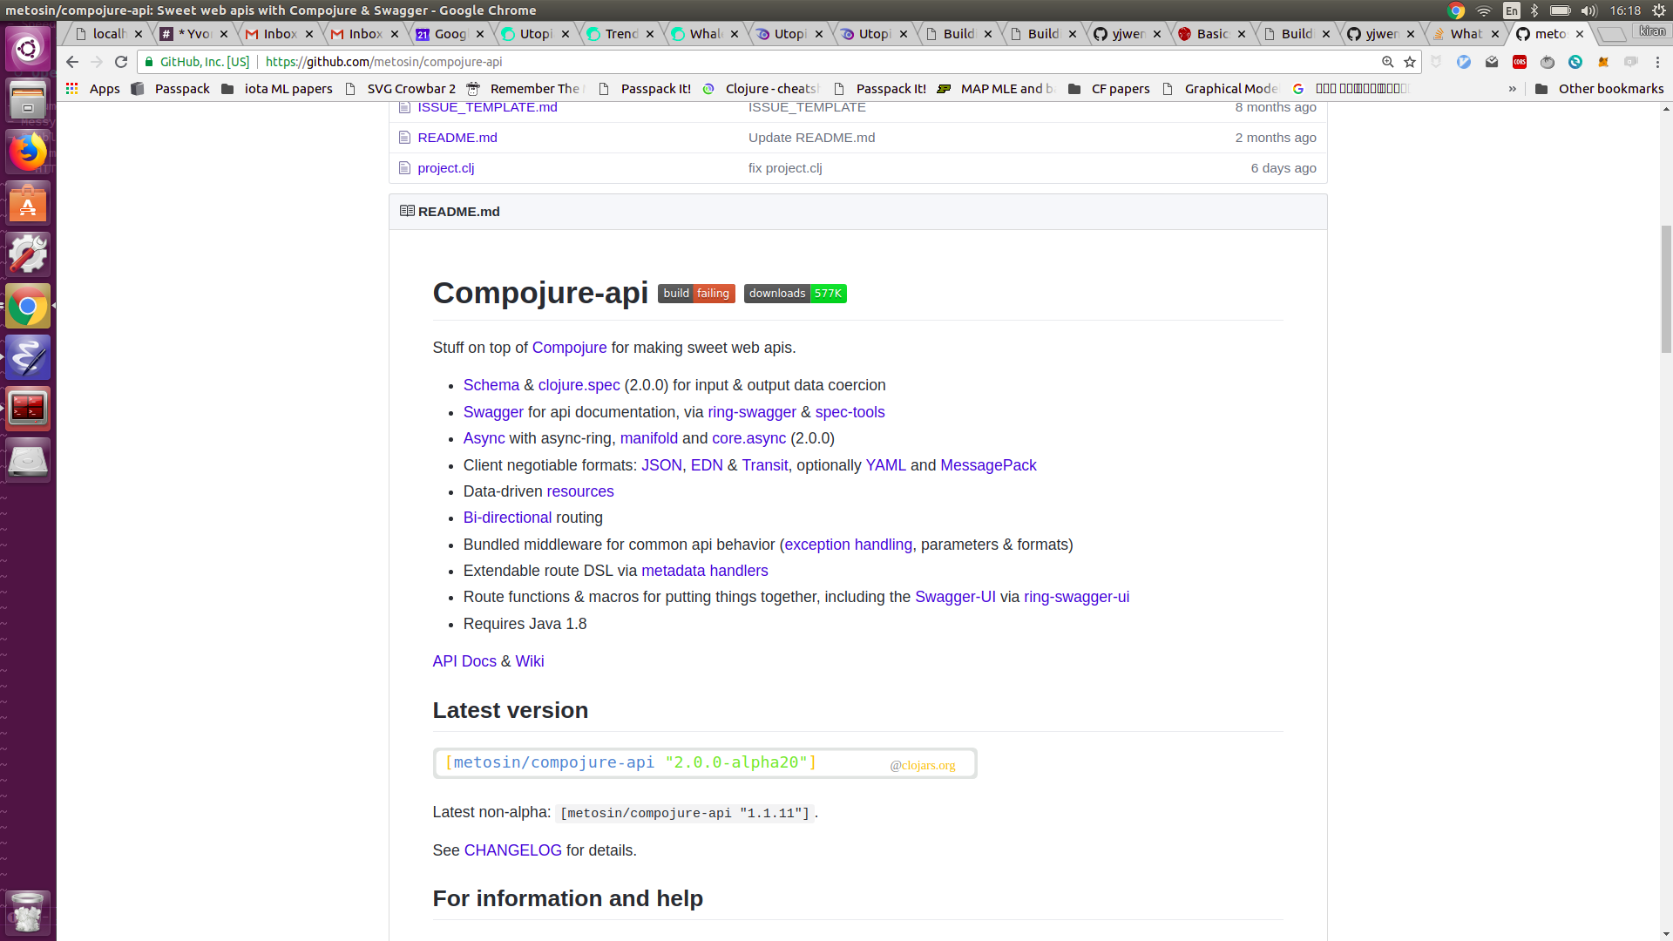Switch to the Trend tab

[620, 34]
